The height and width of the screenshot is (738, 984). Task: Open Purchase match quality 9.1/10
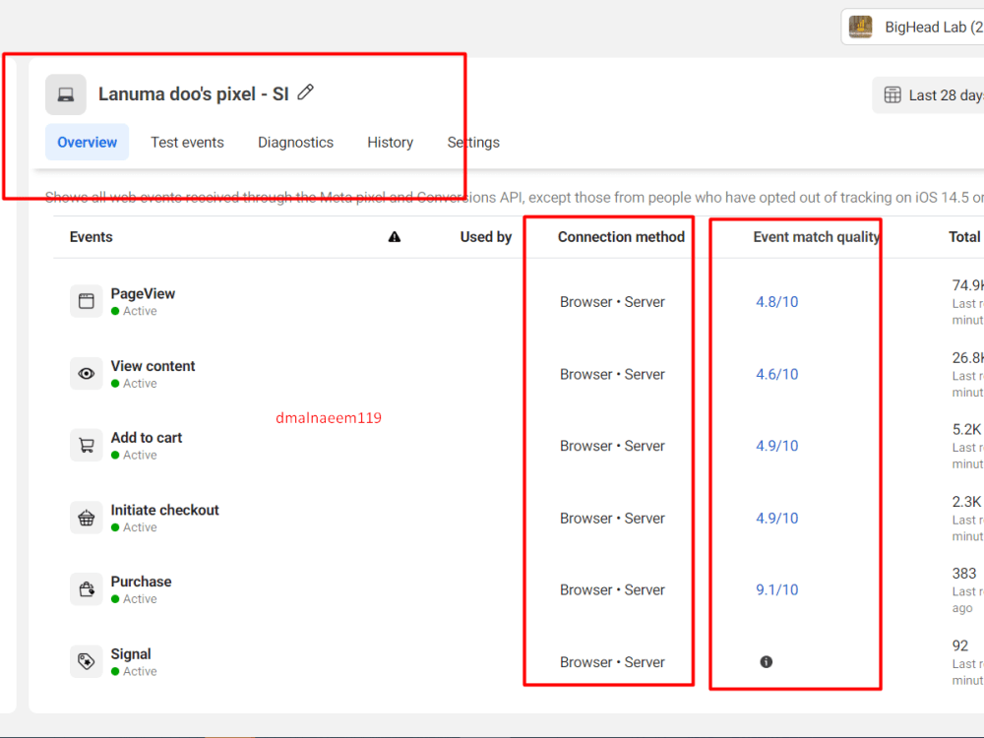point(777,589)
